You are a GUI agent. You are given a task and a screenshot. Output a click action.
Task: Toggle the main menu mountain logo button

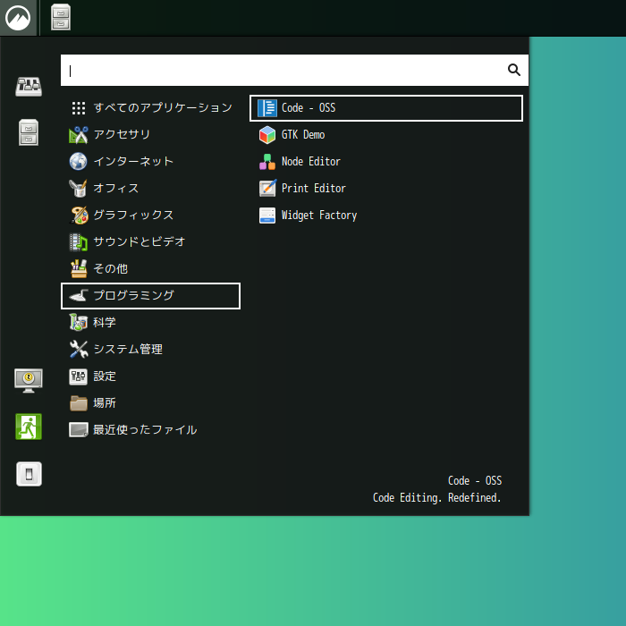tap(18, 18)
